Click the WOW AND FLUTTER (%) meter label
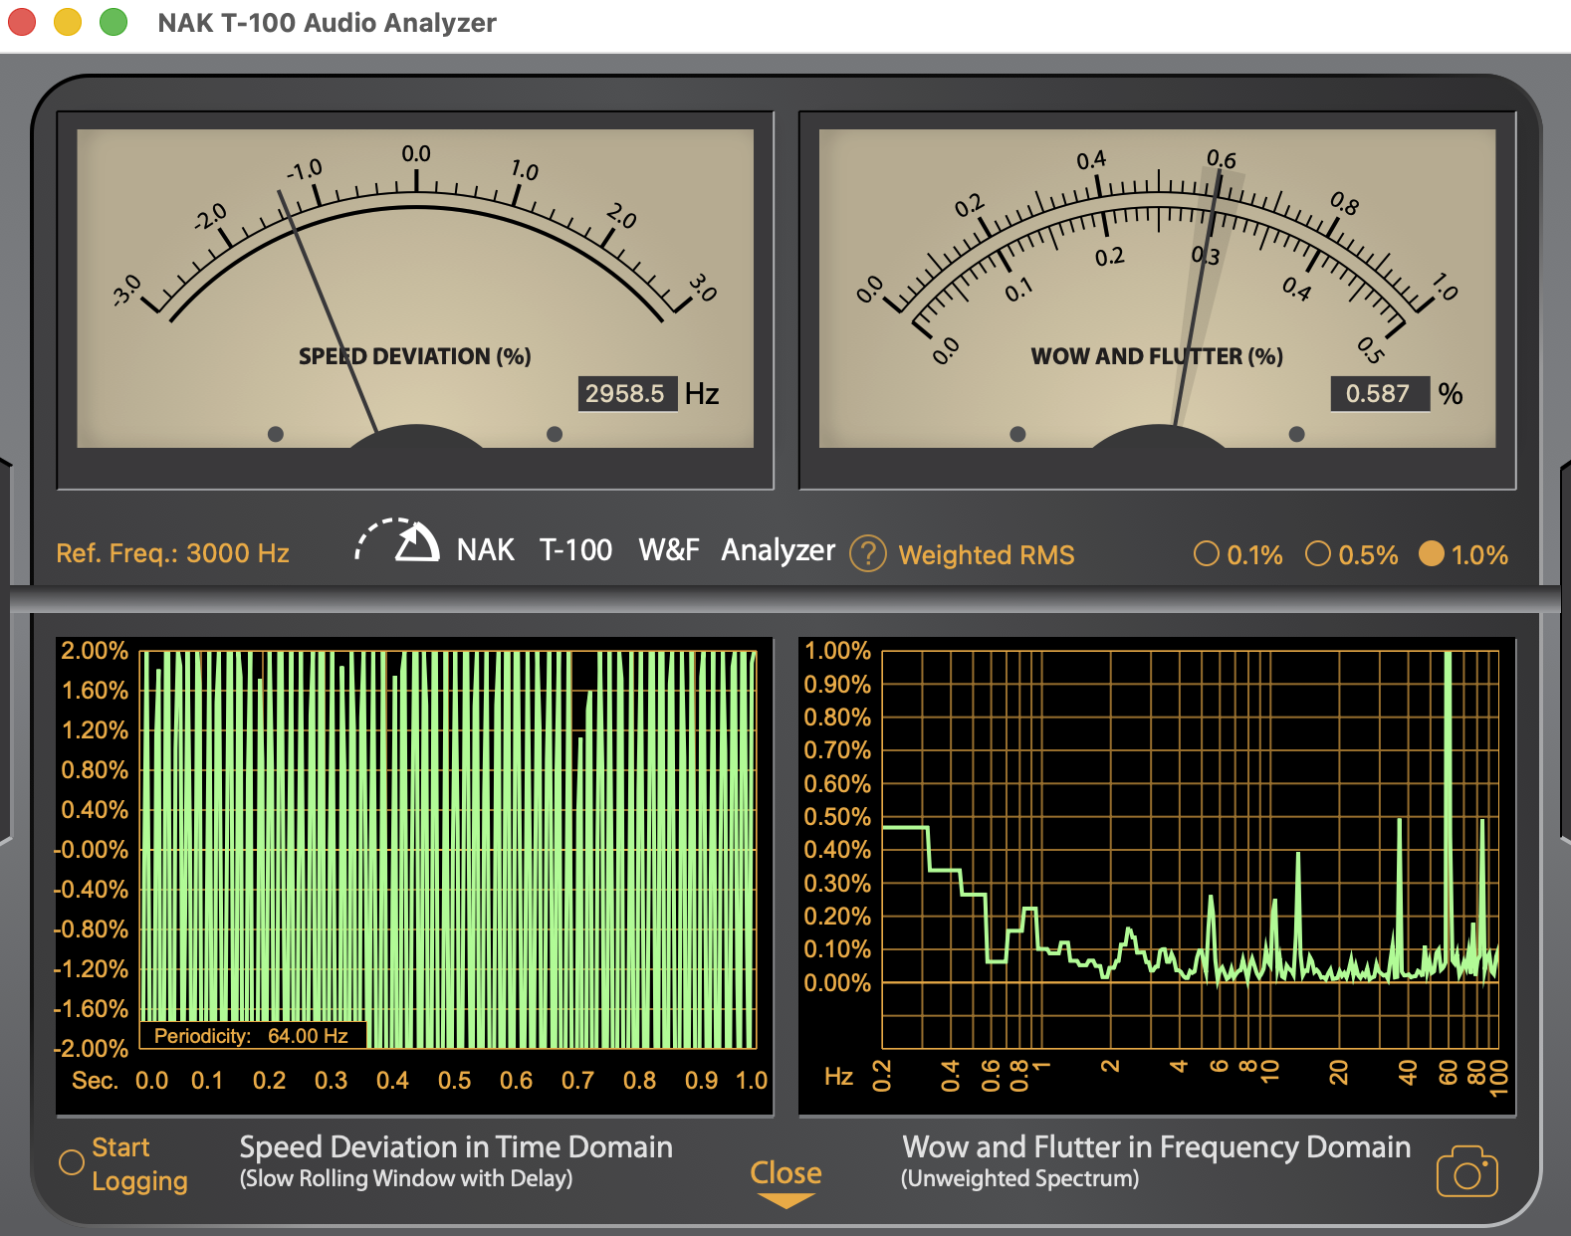 coord(1157,356)
